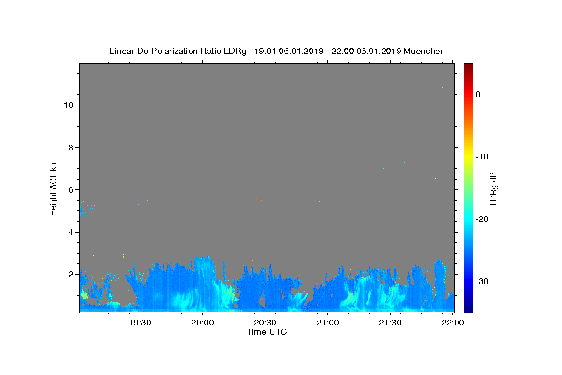Click the 21:30 time tick label
The height and width of the screenshot is (375, 562).
pos(390,322)
